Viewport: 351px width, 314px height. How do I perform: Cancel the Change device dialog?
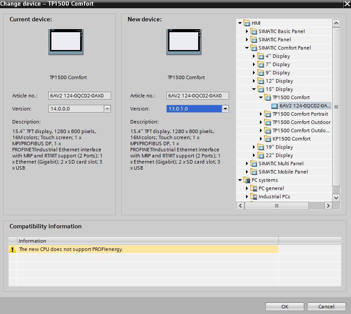(326, 307)
